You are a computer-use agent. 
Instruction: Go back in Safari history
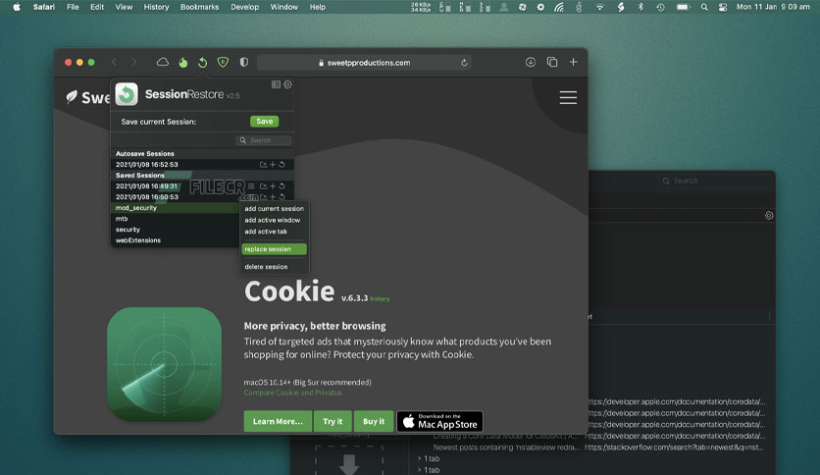tap(114, 62)
